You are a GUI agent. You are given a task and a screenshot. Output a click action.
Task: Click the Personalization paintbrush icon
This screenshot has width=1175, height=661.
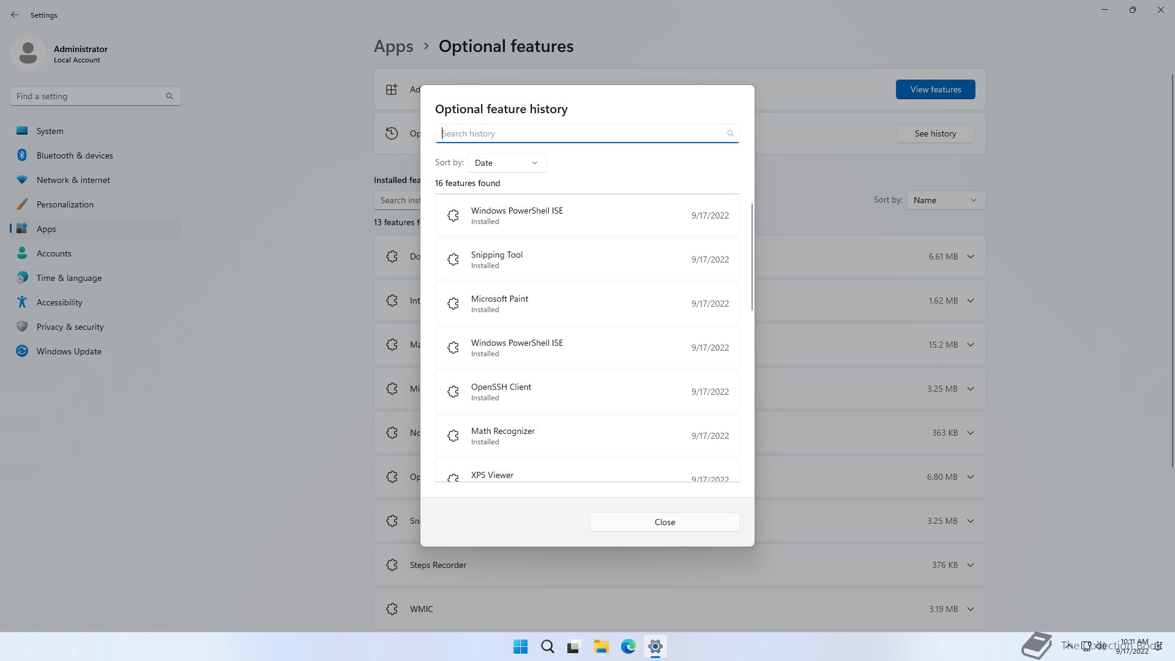(22, 204)
